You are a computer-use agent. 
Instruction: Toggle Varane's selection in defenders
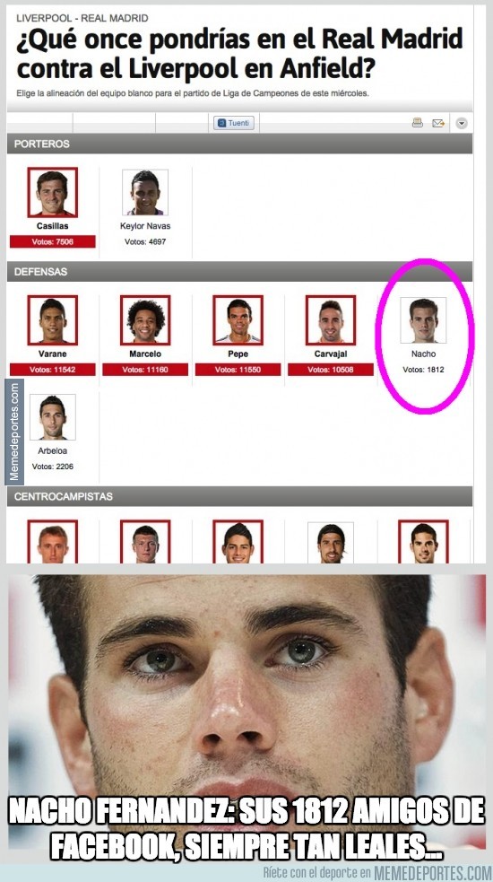(x=52, y=320)
